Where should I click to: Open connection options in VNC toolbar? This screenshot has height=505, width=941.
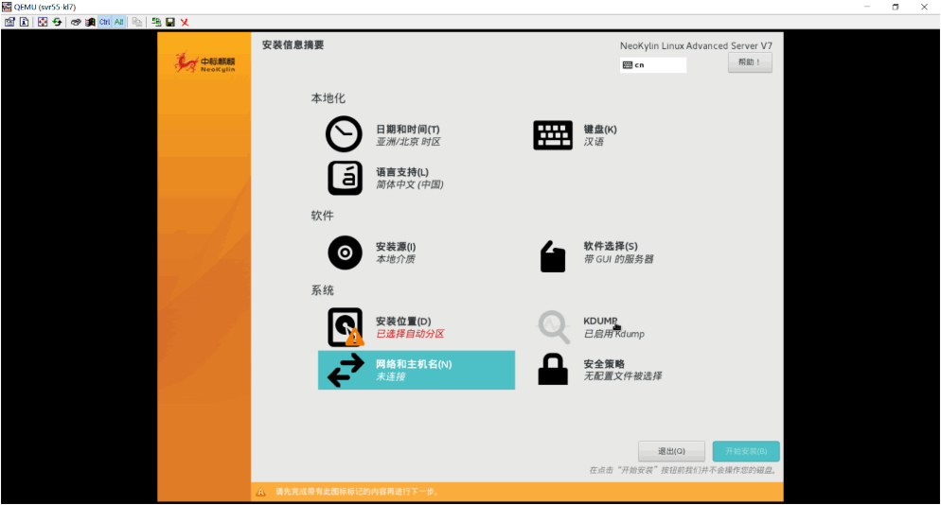[x=9, y=22]
